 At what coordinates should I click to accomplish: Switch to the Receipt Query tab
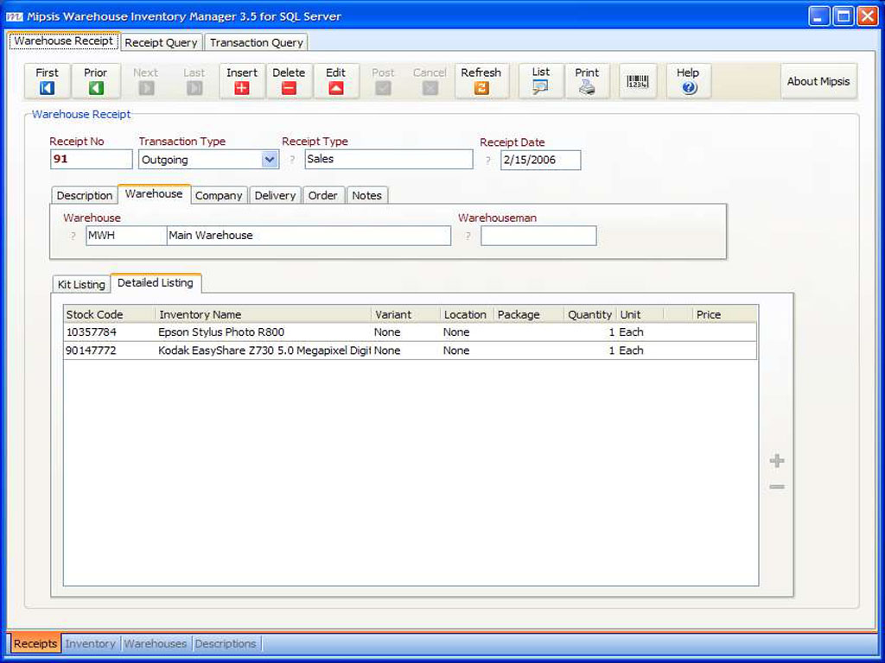click(162, 42)
